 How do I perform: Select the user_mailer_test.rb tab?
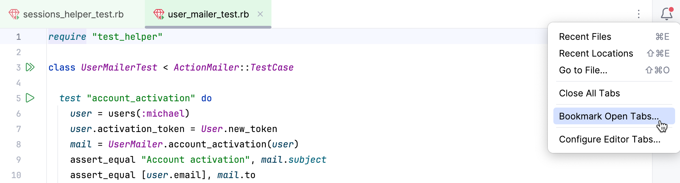[208, 14]
